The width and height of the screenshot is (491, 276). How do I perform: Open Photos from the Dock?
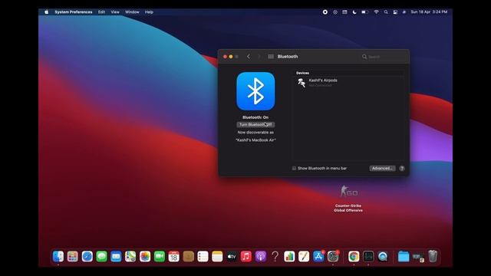click(145, 257)
